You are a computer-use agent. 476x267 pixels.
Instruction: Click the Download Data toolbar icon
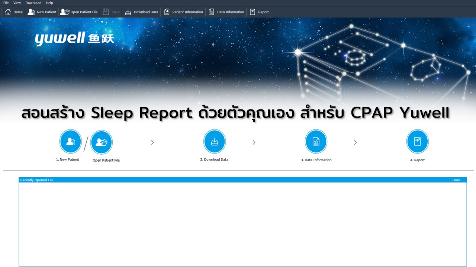click(128, 12)
